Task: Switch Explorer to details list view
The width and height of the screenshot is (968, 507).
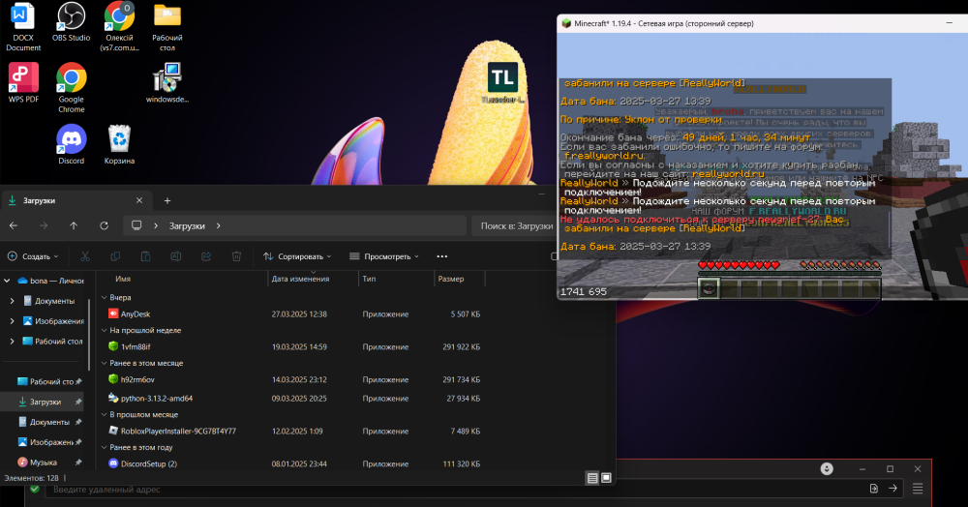Action: click(592, 478)
